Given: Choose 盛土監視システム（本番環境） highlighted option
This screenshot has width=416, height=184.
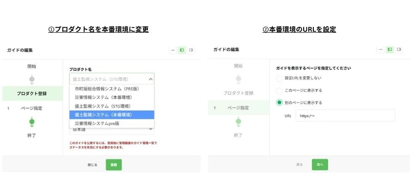Looking at the screenshot, I should click(112, 115).
